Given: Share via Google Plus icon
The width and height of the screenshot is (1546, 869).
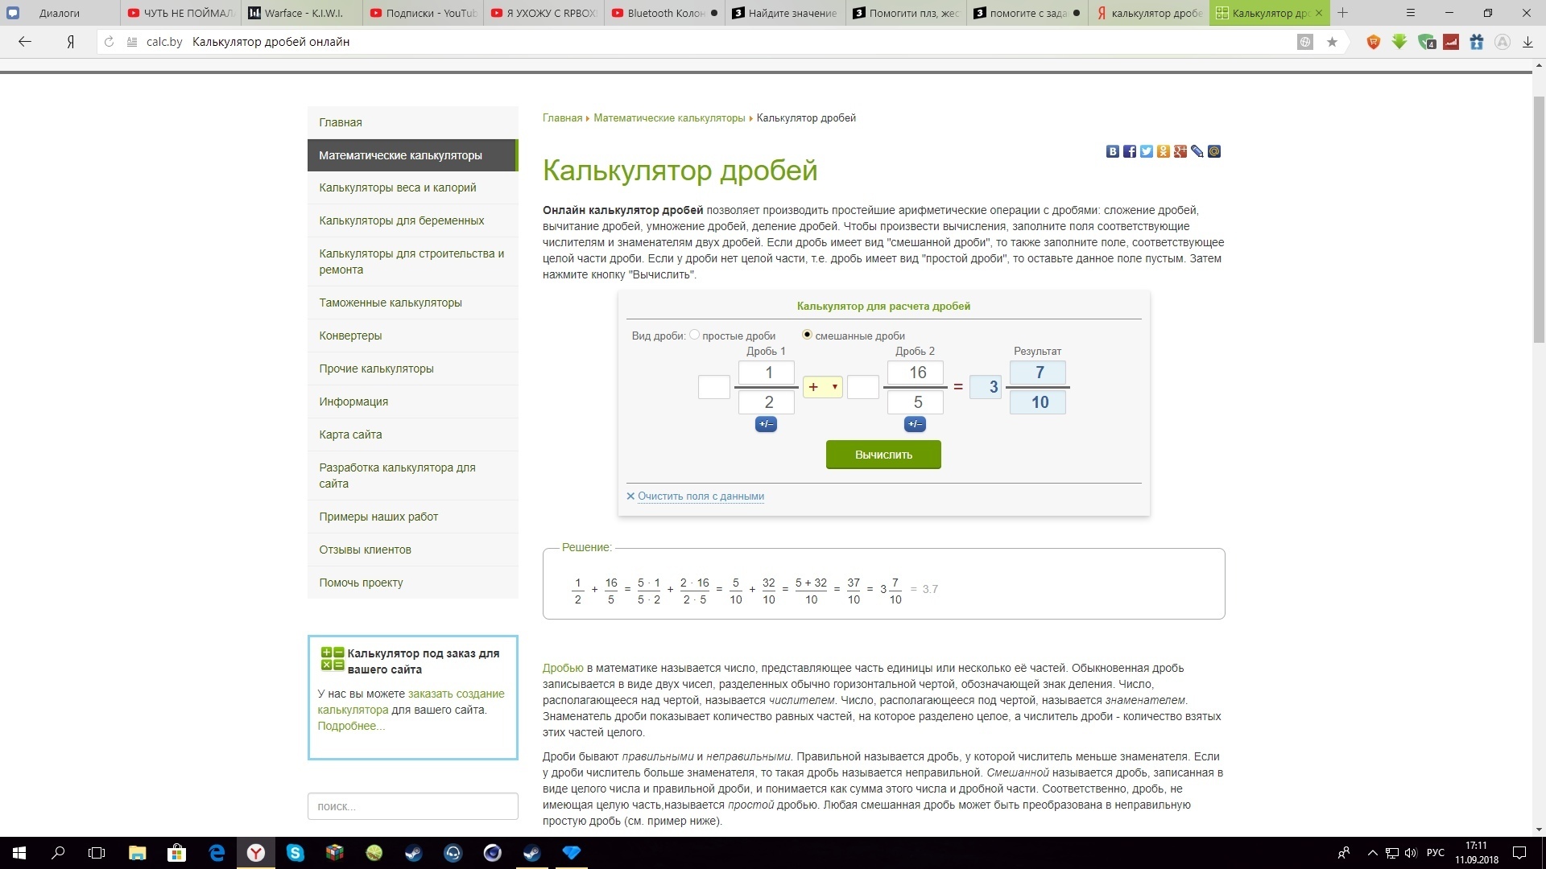Looking at the screenshot, I should point(1180,151).
